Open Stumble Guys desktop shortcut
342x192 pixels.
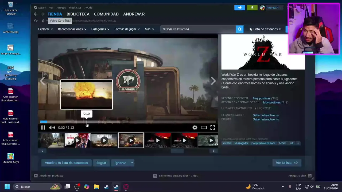tap(11, 158)
